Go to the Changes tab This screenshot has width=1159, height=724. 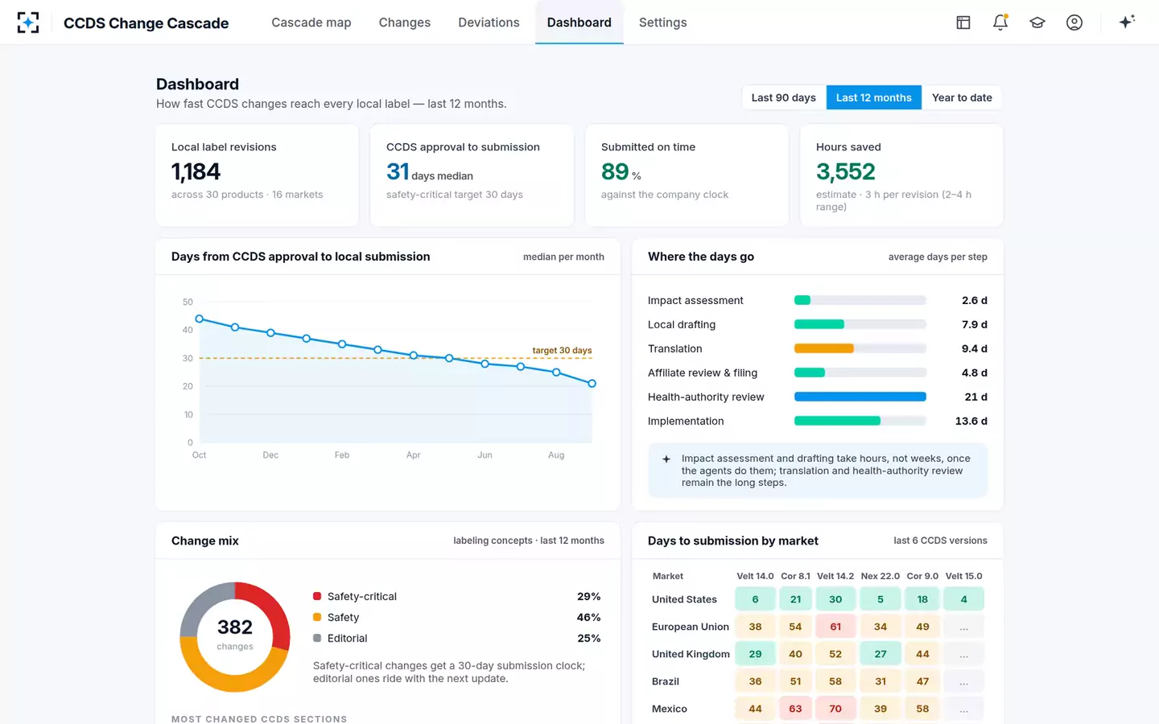click(405, 23)
